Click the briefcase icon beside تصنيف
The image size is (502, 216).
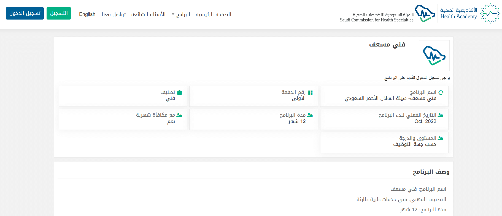(179, 92)
